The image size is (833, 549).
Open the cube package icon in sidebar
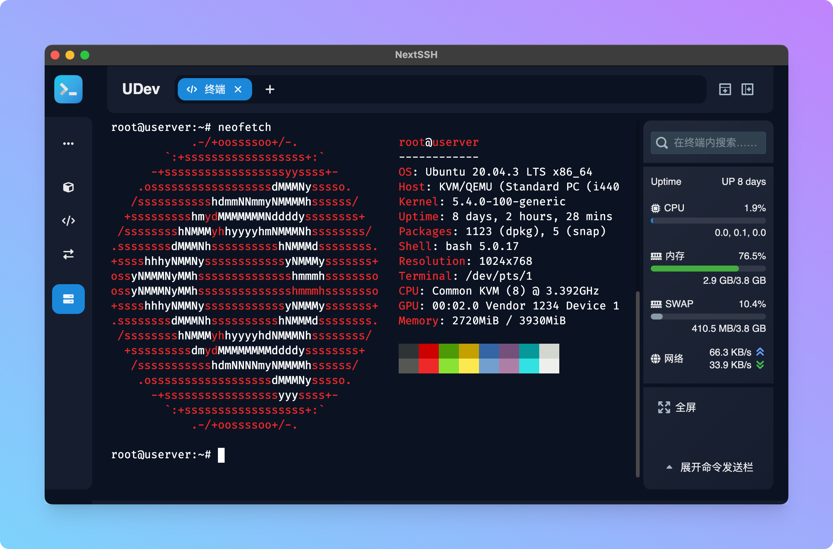(x=68, y=187)
